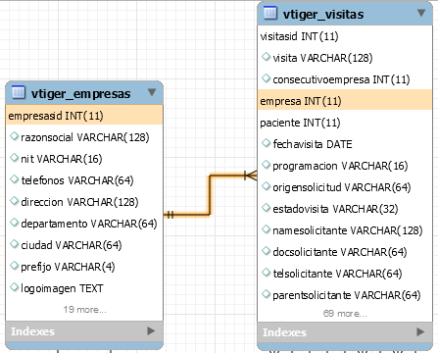Expand Indexes section of vtiger_empresas

(x=151, y=331)
